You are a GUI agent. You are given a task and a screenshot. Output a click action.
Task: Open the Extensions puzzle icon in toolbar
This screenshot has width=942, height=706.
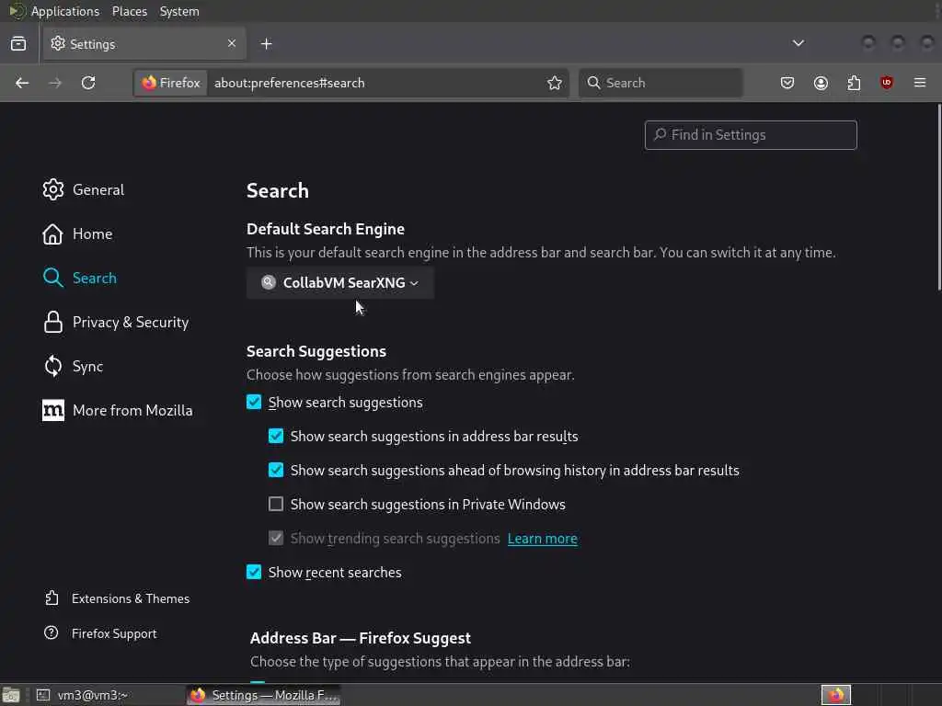coord(854,83)
